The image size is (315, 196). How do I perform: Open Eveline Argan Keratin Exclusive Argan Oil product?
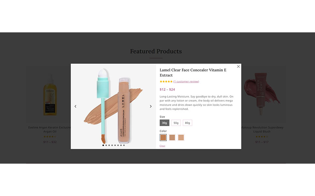click(50, 129)
